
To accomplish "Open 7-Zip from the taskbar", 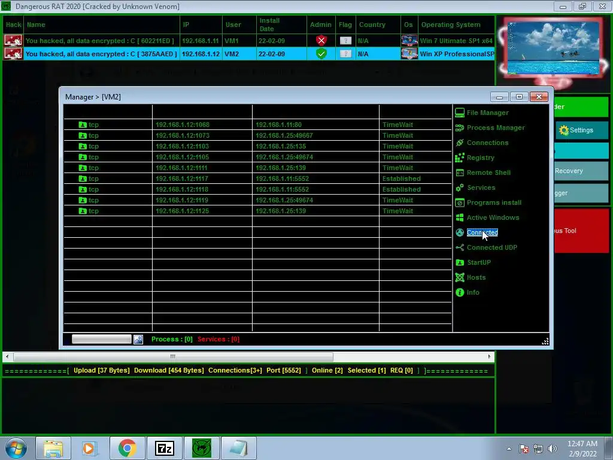I will 164,448.
